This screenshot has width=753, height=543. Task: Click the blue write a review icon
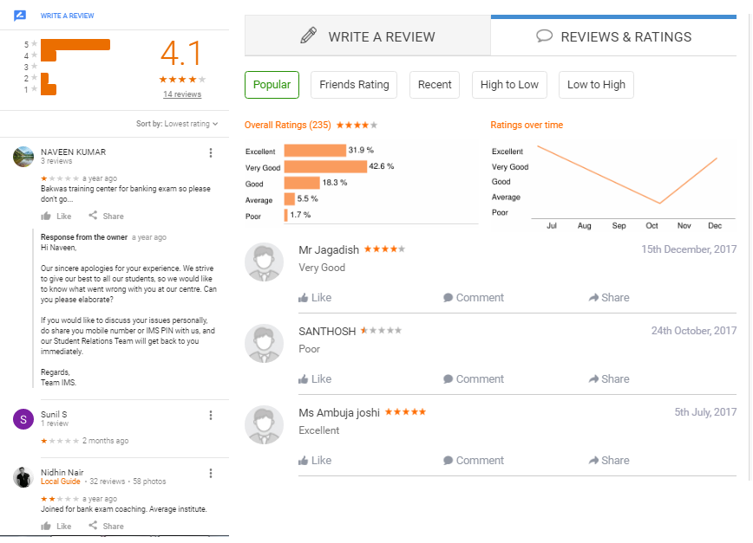(20, 16)
